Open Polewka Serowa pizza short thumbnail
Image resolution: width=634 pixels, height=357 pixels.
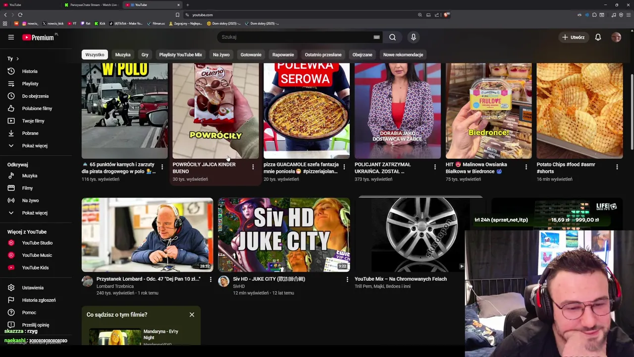[307, 111]
